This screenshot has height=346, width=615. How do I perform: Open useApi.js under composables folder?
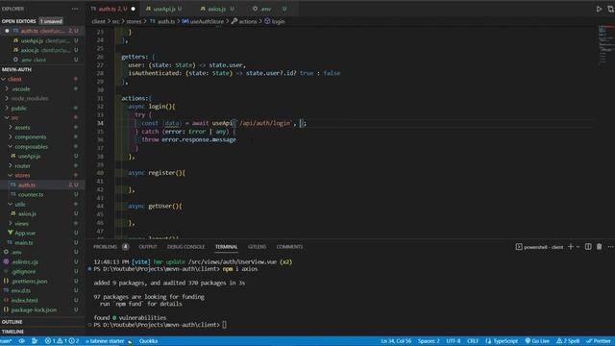click(x=29, y=156)
